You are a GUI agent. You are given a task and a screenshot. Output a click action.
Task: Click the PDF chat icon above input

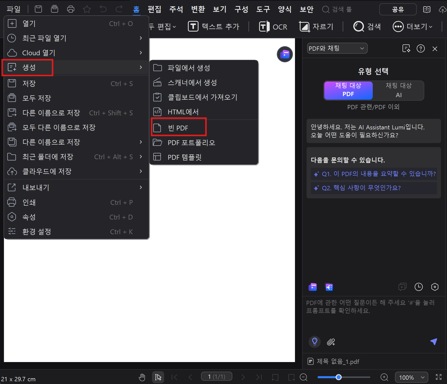pos(313,287)
